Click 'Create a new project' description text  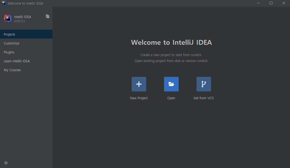tap(171, 55)
